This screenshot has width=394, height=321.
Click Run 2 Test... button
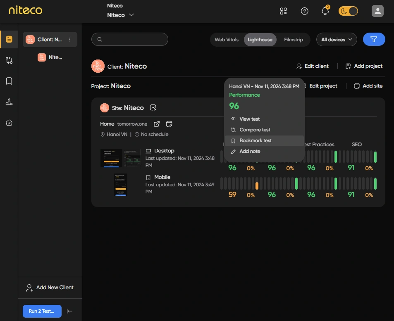pos(42,311)
